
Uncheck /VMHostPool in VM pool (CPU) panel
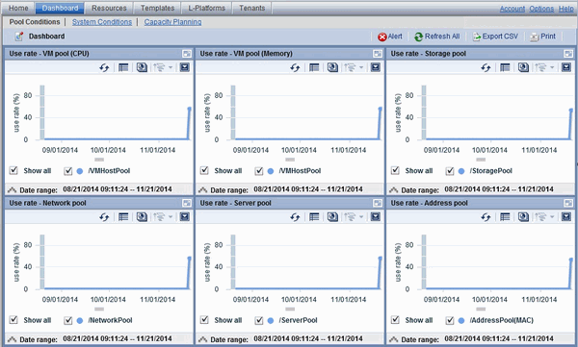coord(68,171)
